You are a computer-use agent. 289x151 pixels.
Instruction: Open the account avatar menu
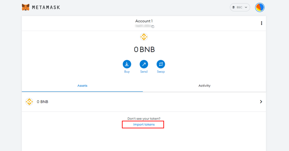click(260, 8)
